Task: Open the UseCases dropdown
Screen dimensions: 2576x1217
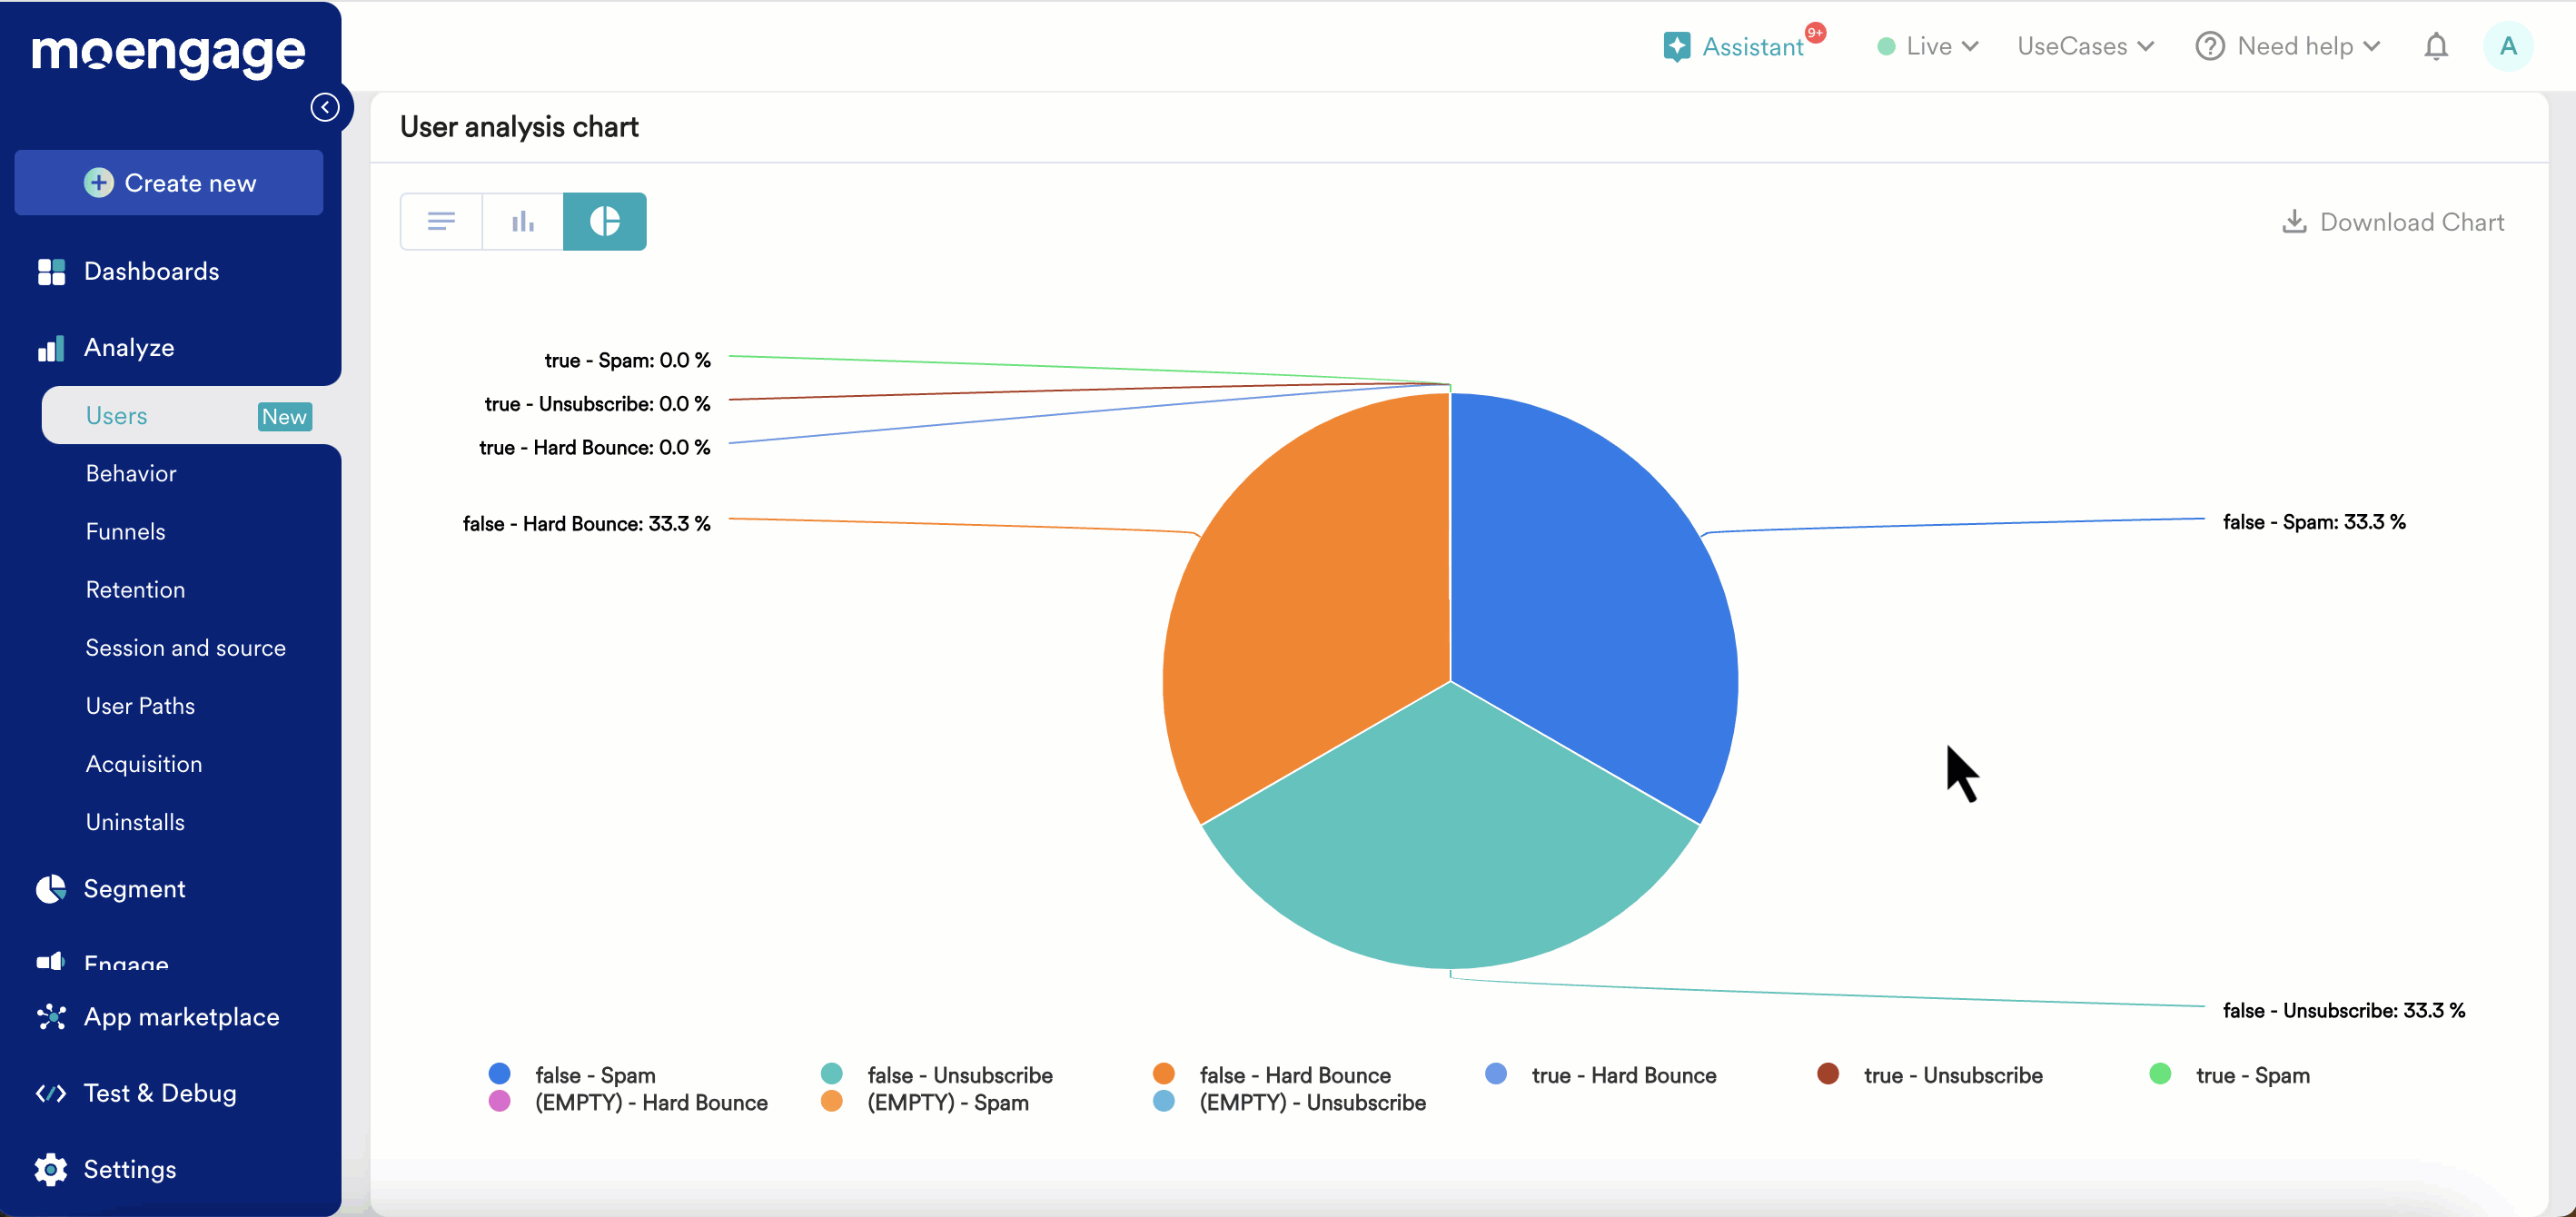Action: pos(2085,47)
